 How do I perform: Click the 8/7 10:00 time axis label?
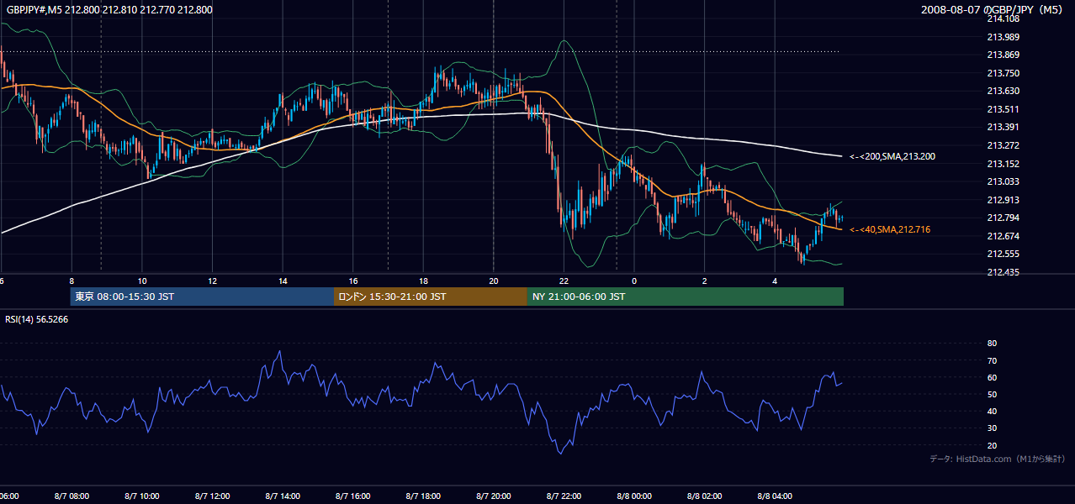(141, 496)
